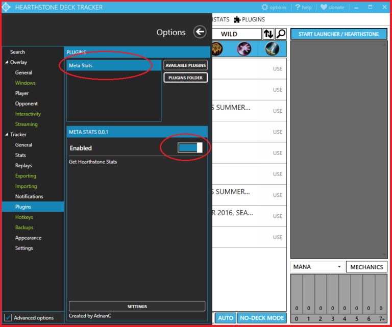Open the PLUGINS FOLDER button

[185, 78]
